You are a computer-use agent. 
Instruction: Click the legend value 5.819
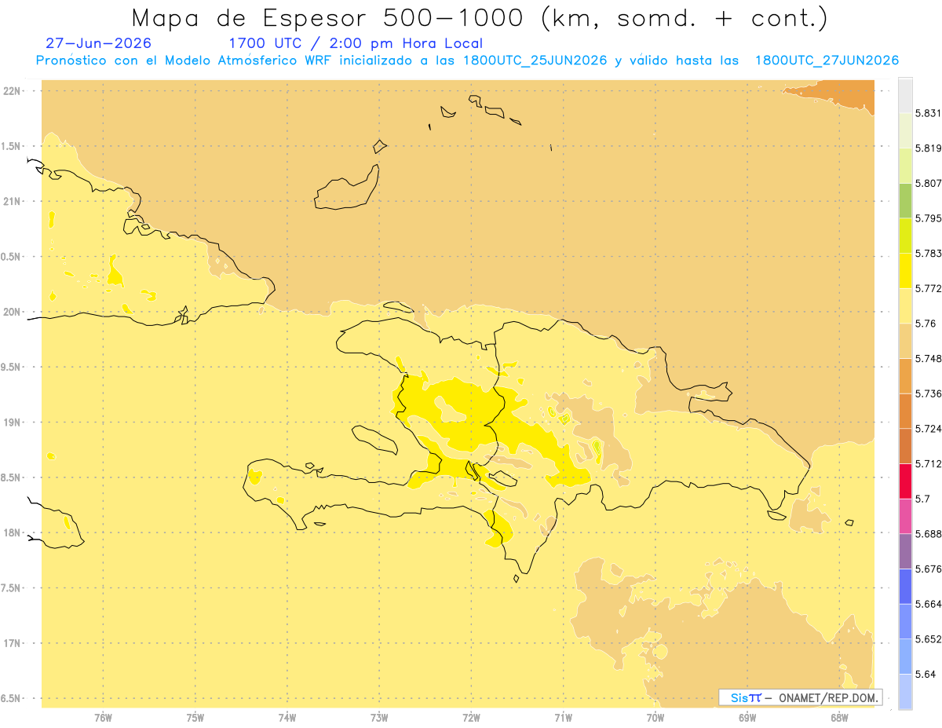[x=929, y=148]
